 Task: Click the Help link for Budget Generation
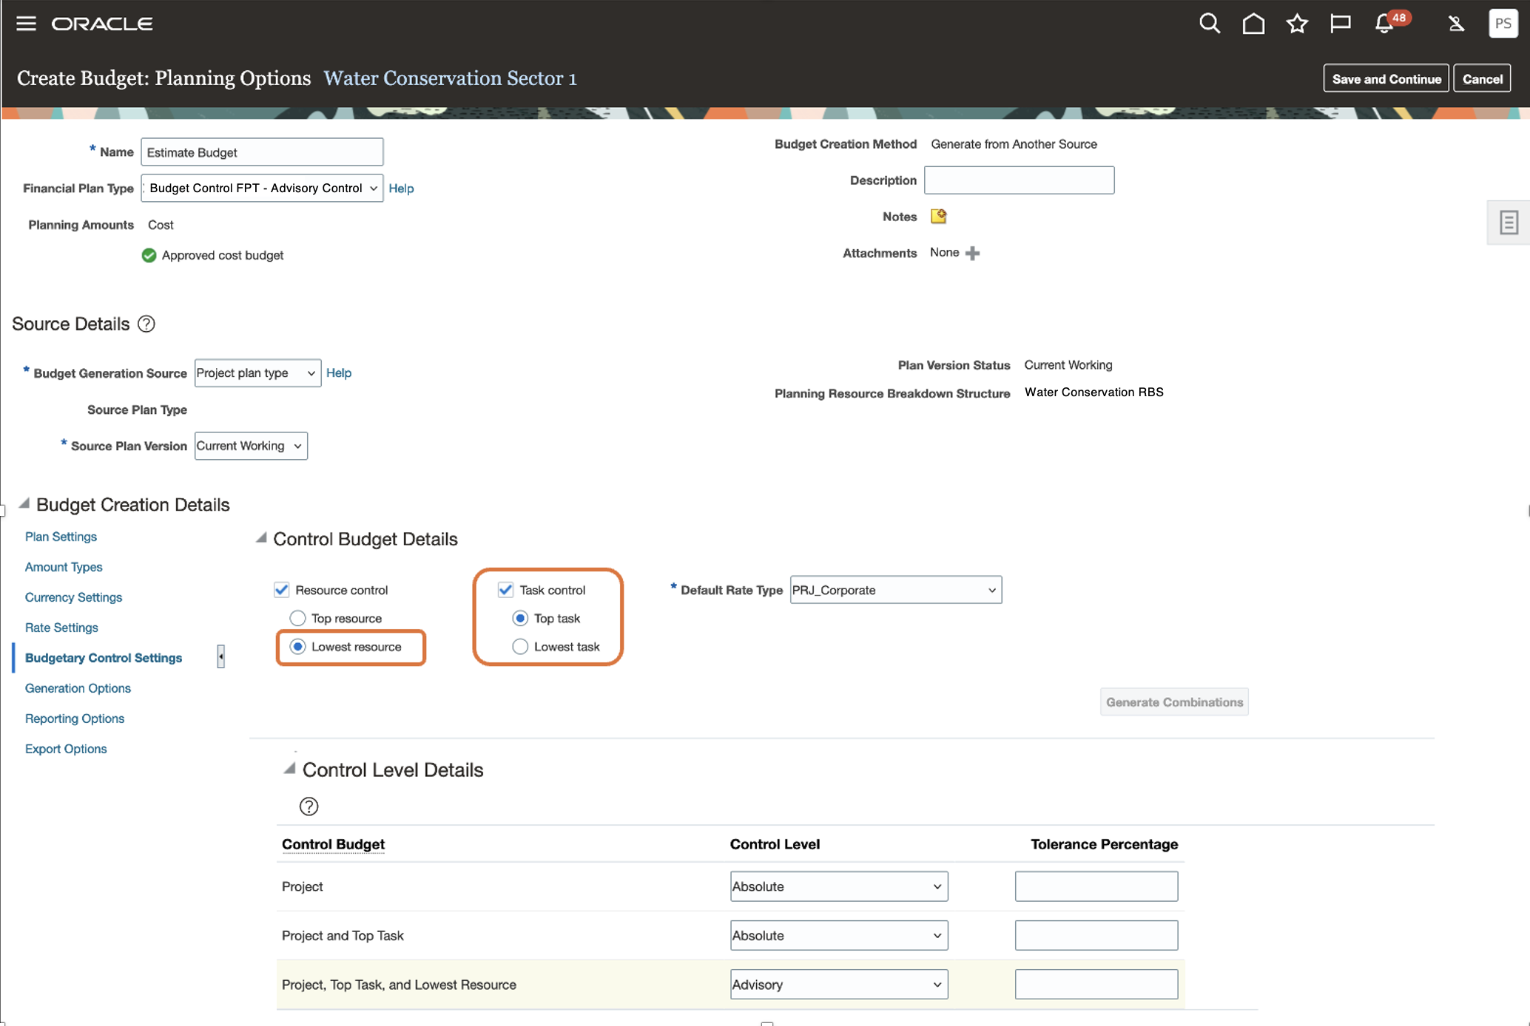click(x=340, y=372)
